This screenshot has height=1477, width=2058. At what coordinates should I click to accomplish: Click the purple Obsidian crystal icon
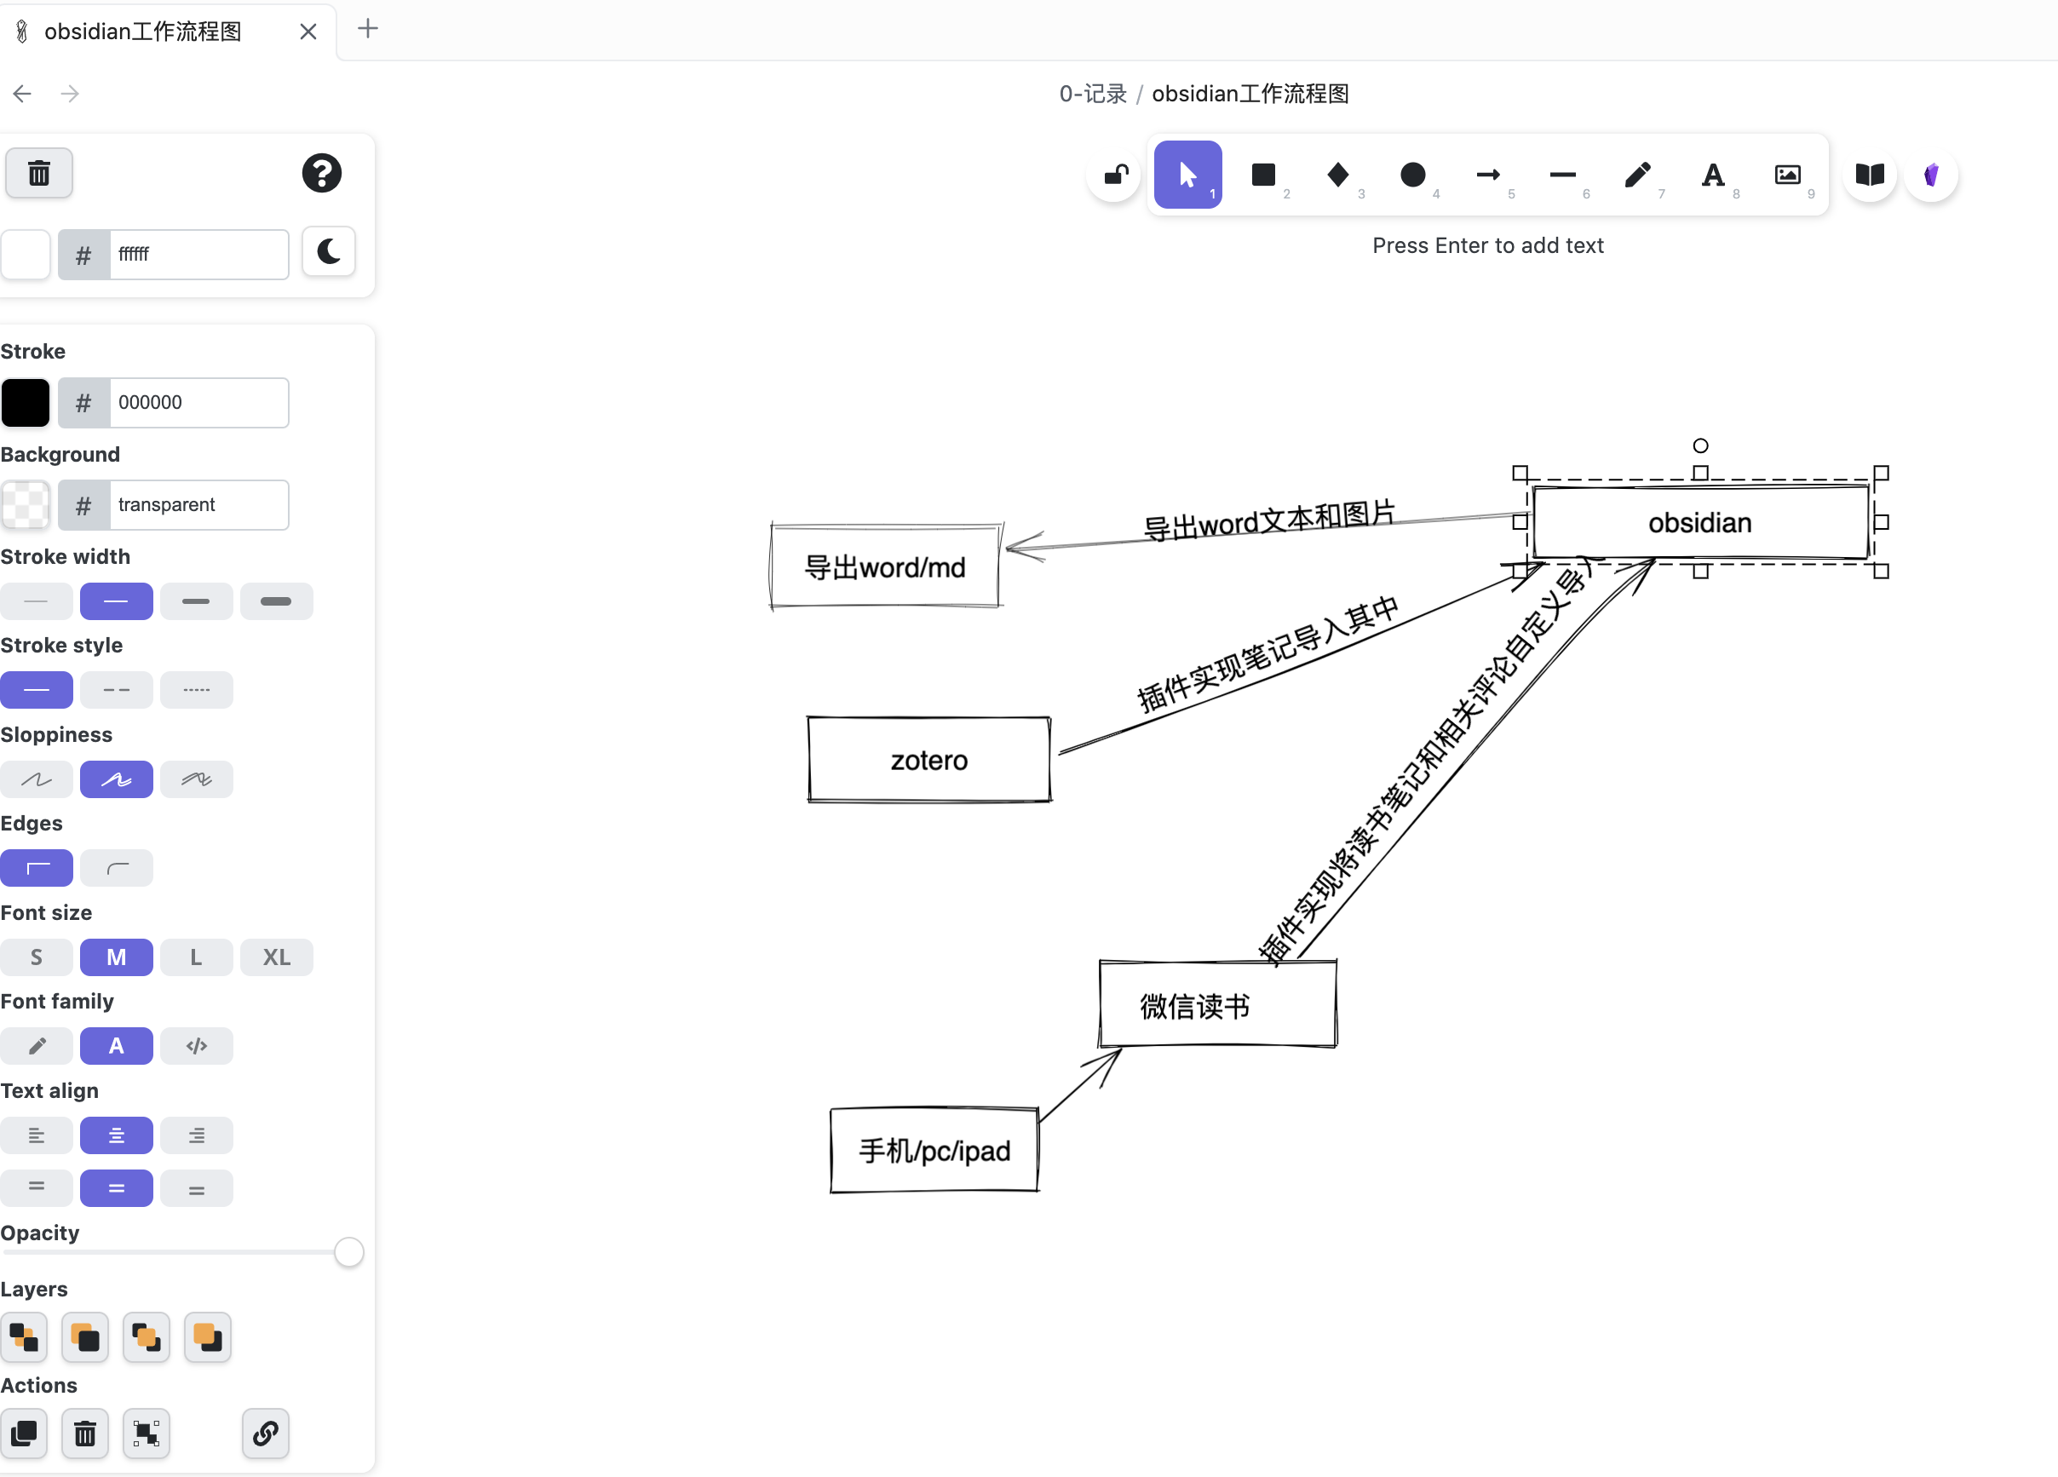1931,175
